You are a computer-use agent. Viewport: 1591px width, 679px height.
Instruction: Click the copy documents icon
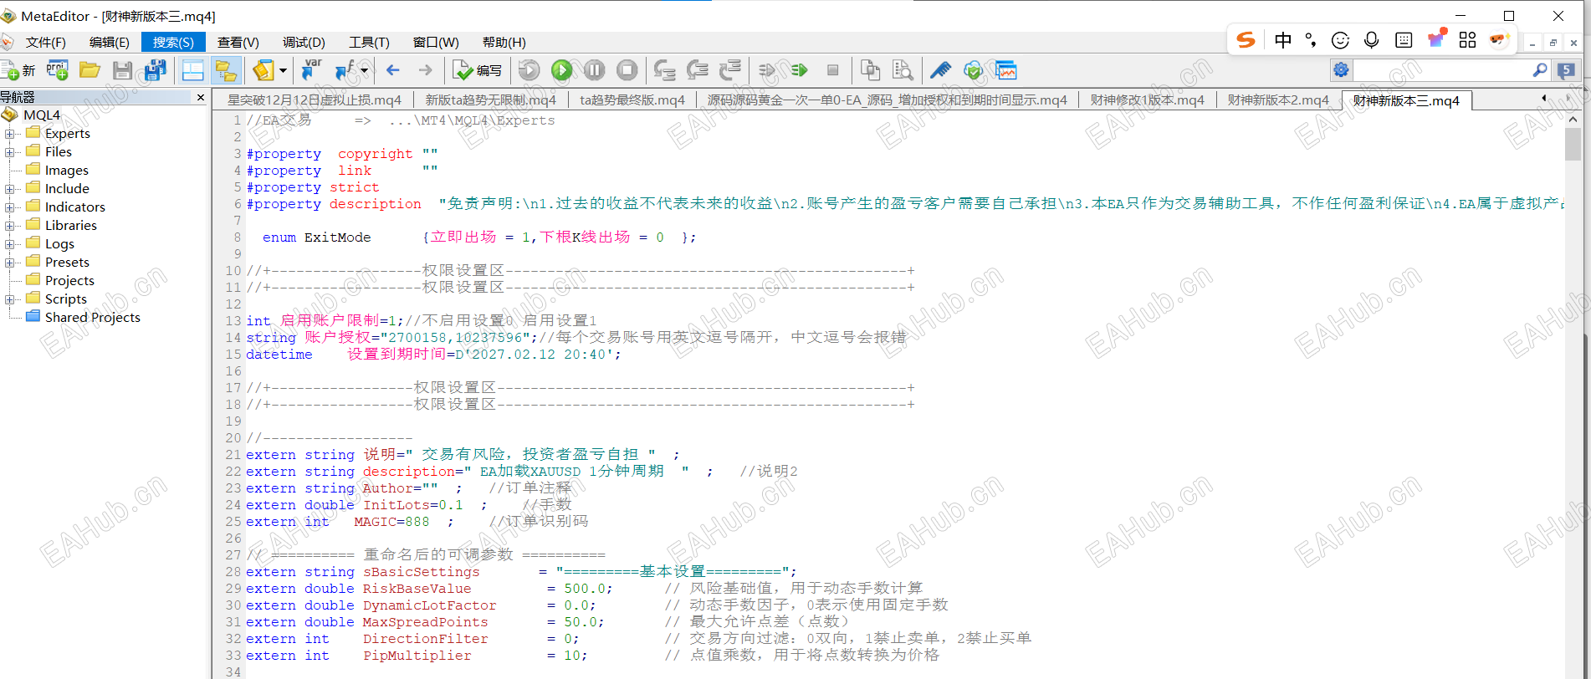click(x=871, y=71)
